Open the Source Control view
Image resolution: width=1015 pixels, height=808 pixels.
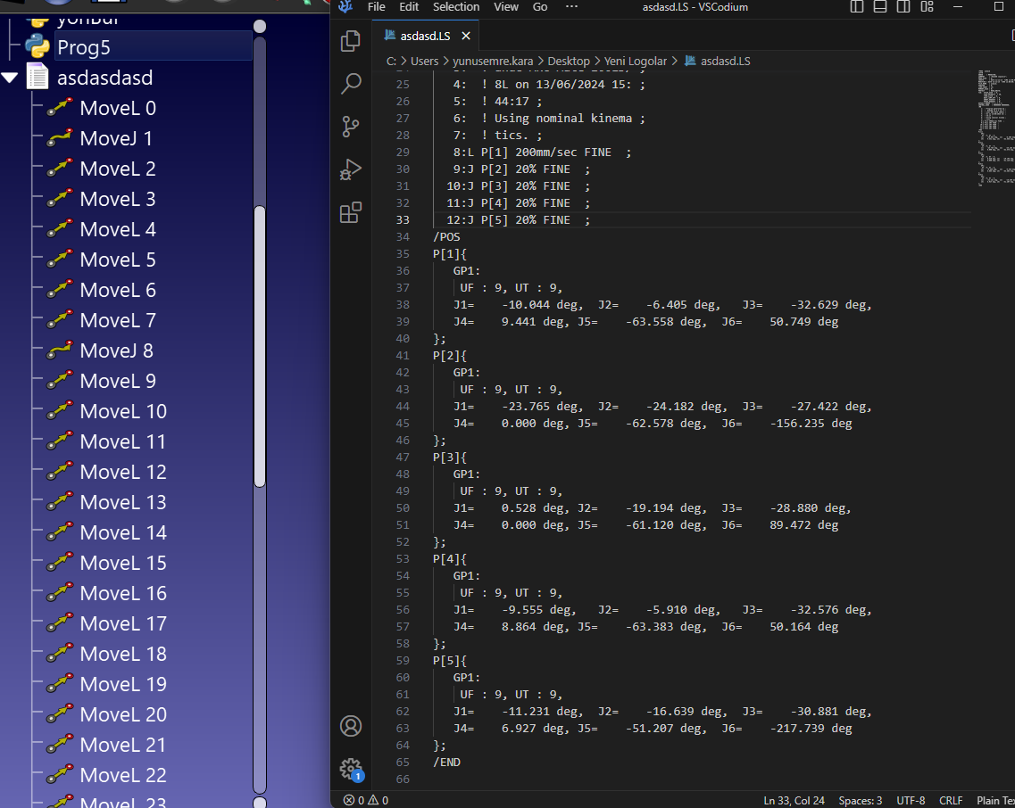(x=351, y=127)
